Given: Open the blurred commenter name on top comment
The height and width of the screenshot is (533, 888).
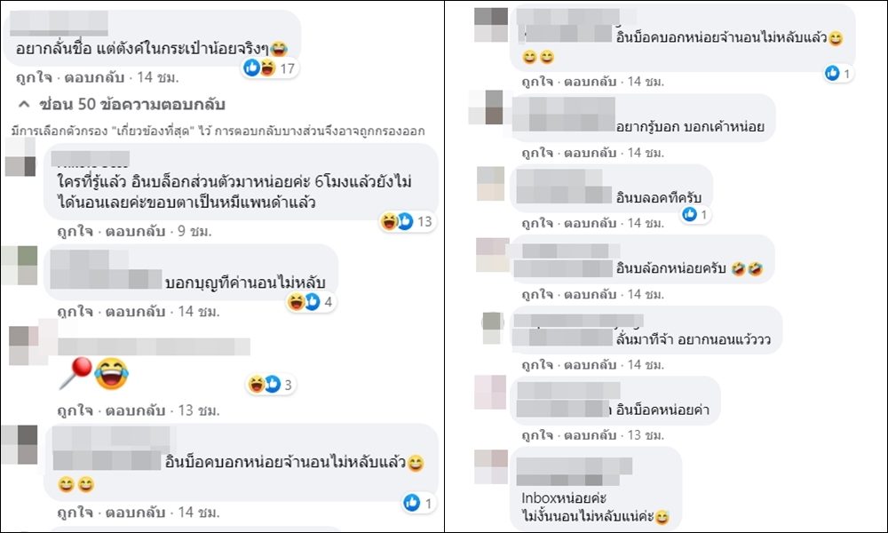Looking at the screenshot, I should pyautogui.click(x=59, y=23).
